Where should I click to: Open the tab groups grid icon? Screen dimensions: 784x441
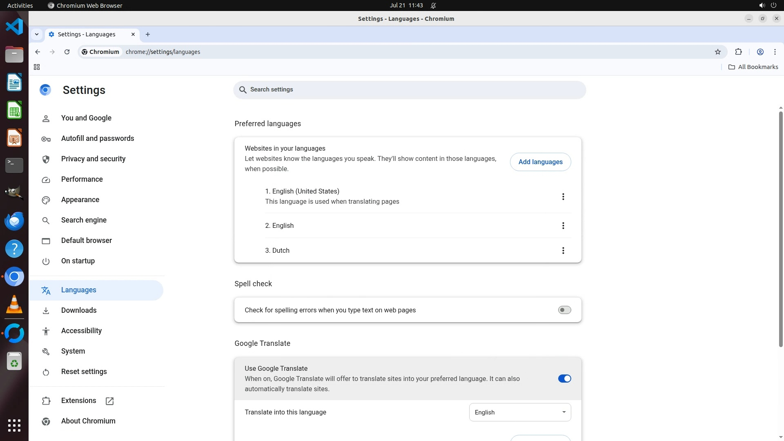(x=37, y=67)
